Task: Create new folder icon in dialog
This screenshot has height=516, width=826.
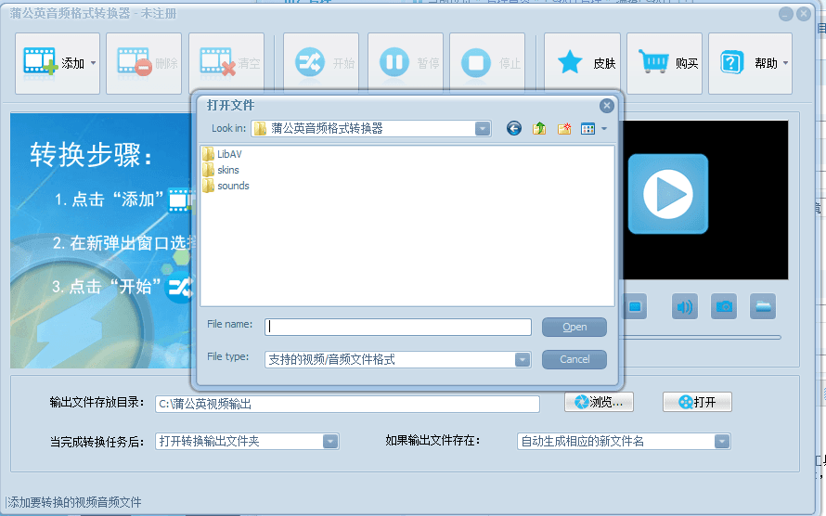Action: tap(564, 128)
